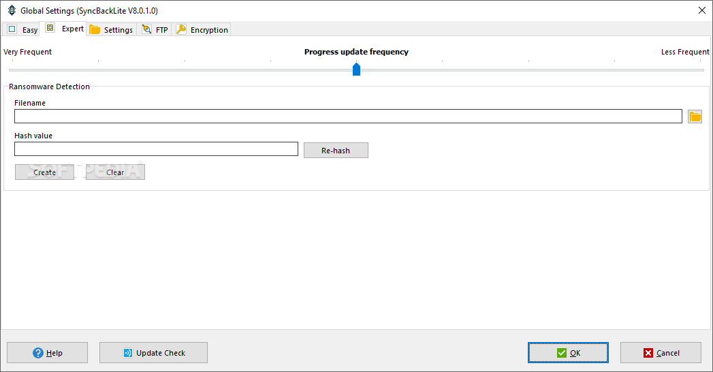
Task: Click the Clear button
Action: (x=115, y=172)
